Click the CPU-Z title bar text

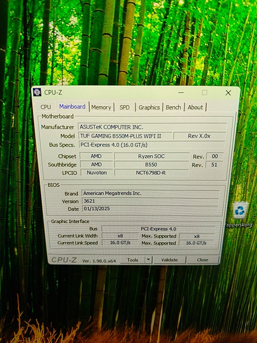53,92
